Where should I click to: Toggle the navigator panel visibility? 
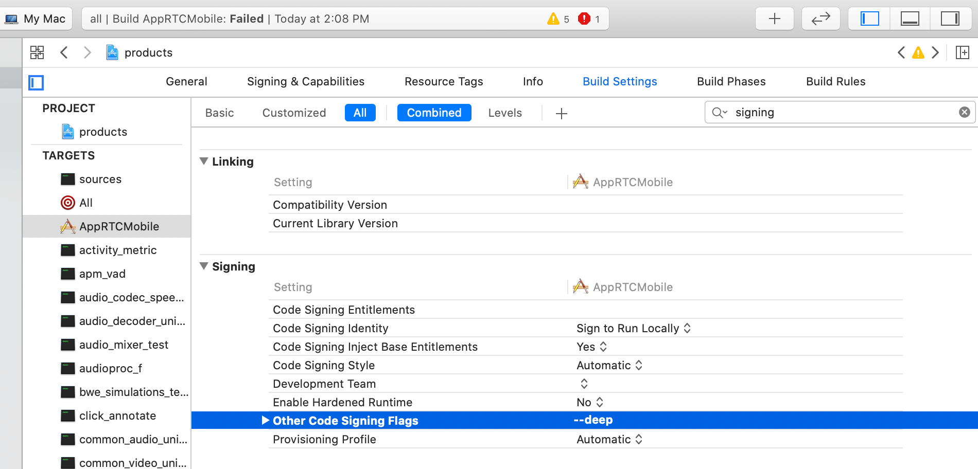pyautogui.click(x=869, y=19)
